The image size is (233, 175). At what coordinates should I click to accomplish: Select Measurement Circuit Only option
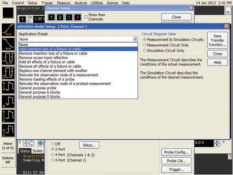coord(166,45)
